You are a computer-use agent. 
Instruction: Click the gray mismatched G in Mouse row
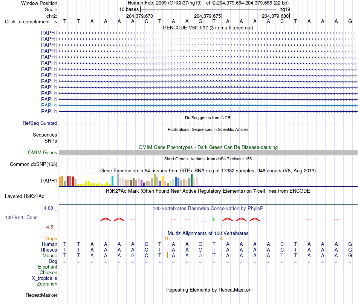click(133, 256)
